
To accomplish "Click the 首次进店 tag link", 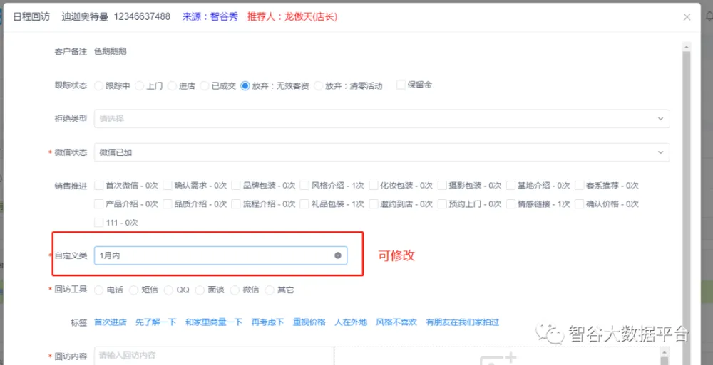I will click(110, 322).
